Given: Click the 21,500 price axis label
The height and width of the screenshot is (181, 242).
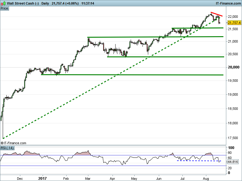Looking at the screenshot, I should [x=233, y=29].
